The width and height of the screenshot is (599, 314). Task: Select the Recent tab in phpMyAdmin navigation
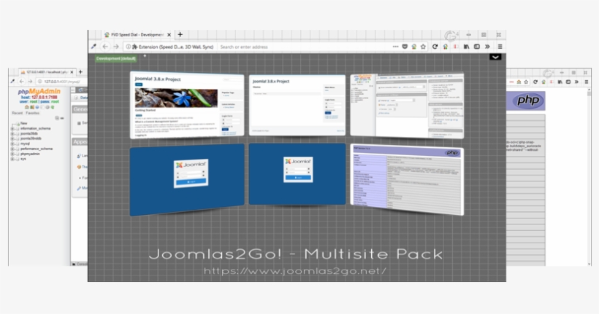pos(18,113)
